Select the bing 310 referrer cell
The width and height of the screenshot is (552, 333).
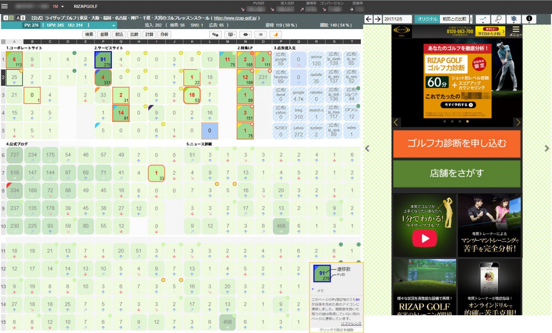[298, 113]
